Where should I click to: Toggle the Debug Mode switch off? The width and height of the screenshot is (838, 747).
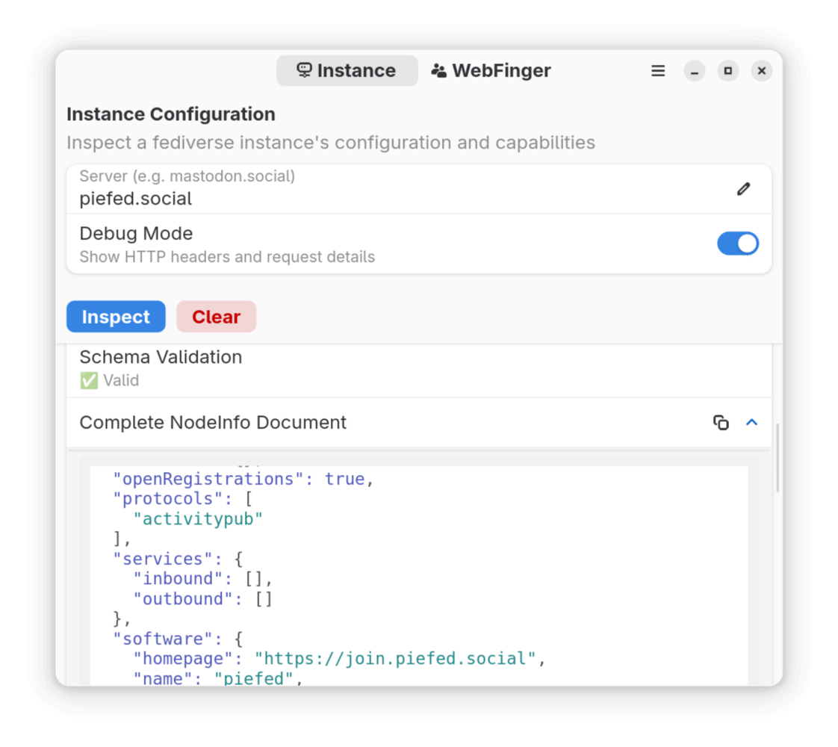[737, 244]
